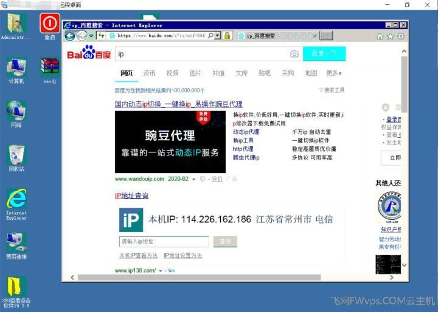Click the 动态ip代理 link
The height and width of the screenshot is (312, 438).
tap(246, 132)
